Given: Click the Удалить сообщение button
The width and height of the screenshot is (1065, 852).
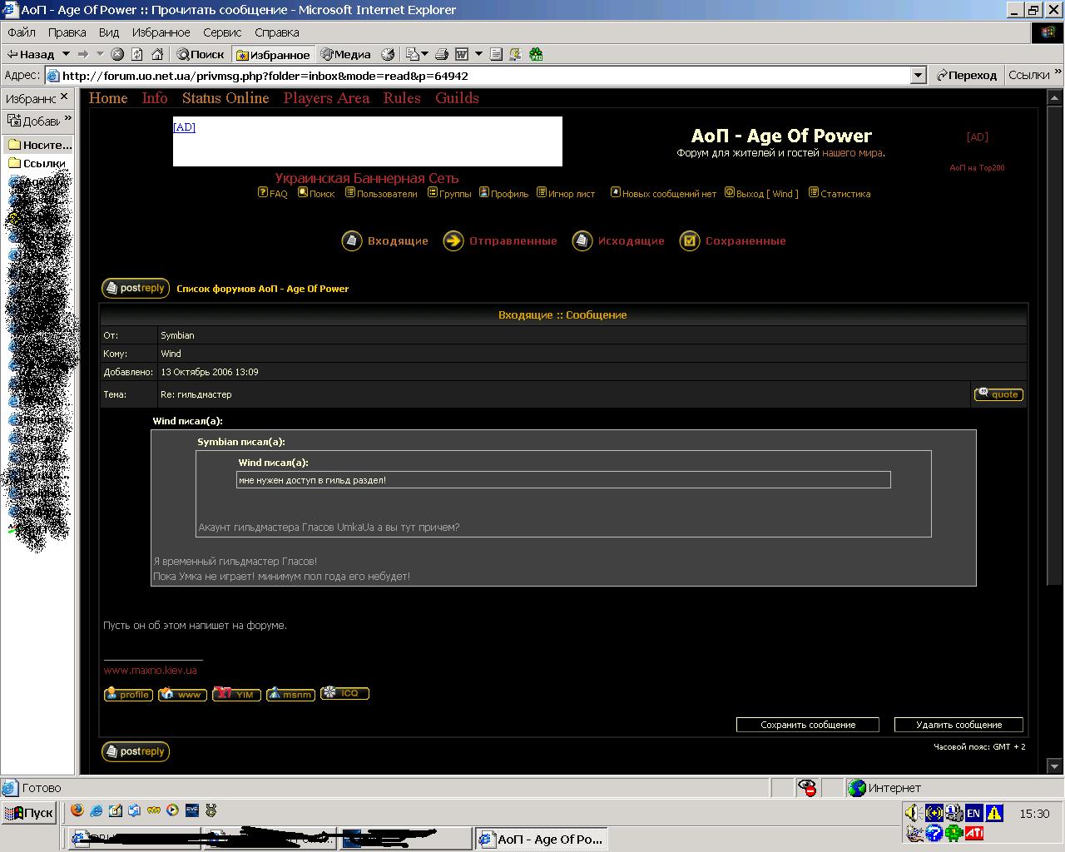Looking at the screenshot, I should pos(958,725).
